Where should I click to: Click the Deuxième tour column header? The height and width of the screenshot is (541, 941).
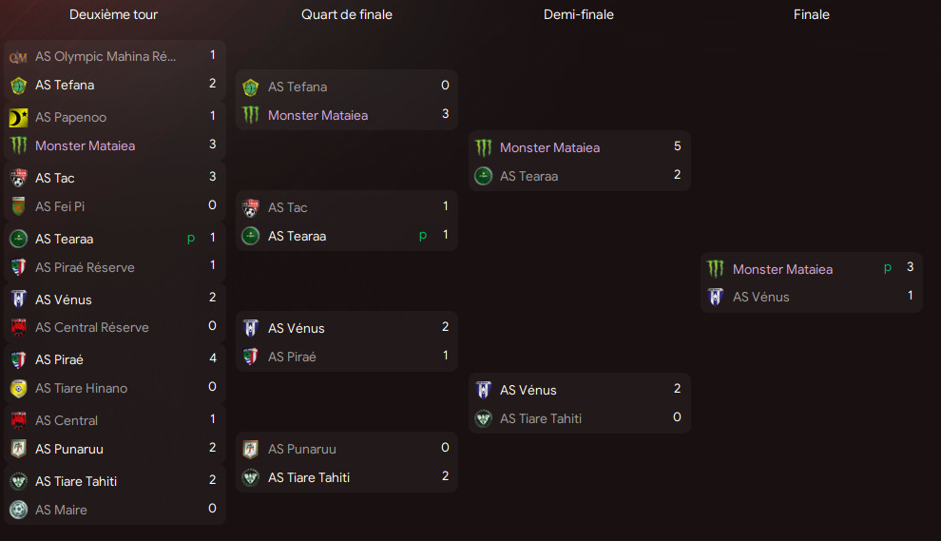[x=113, y=14]
